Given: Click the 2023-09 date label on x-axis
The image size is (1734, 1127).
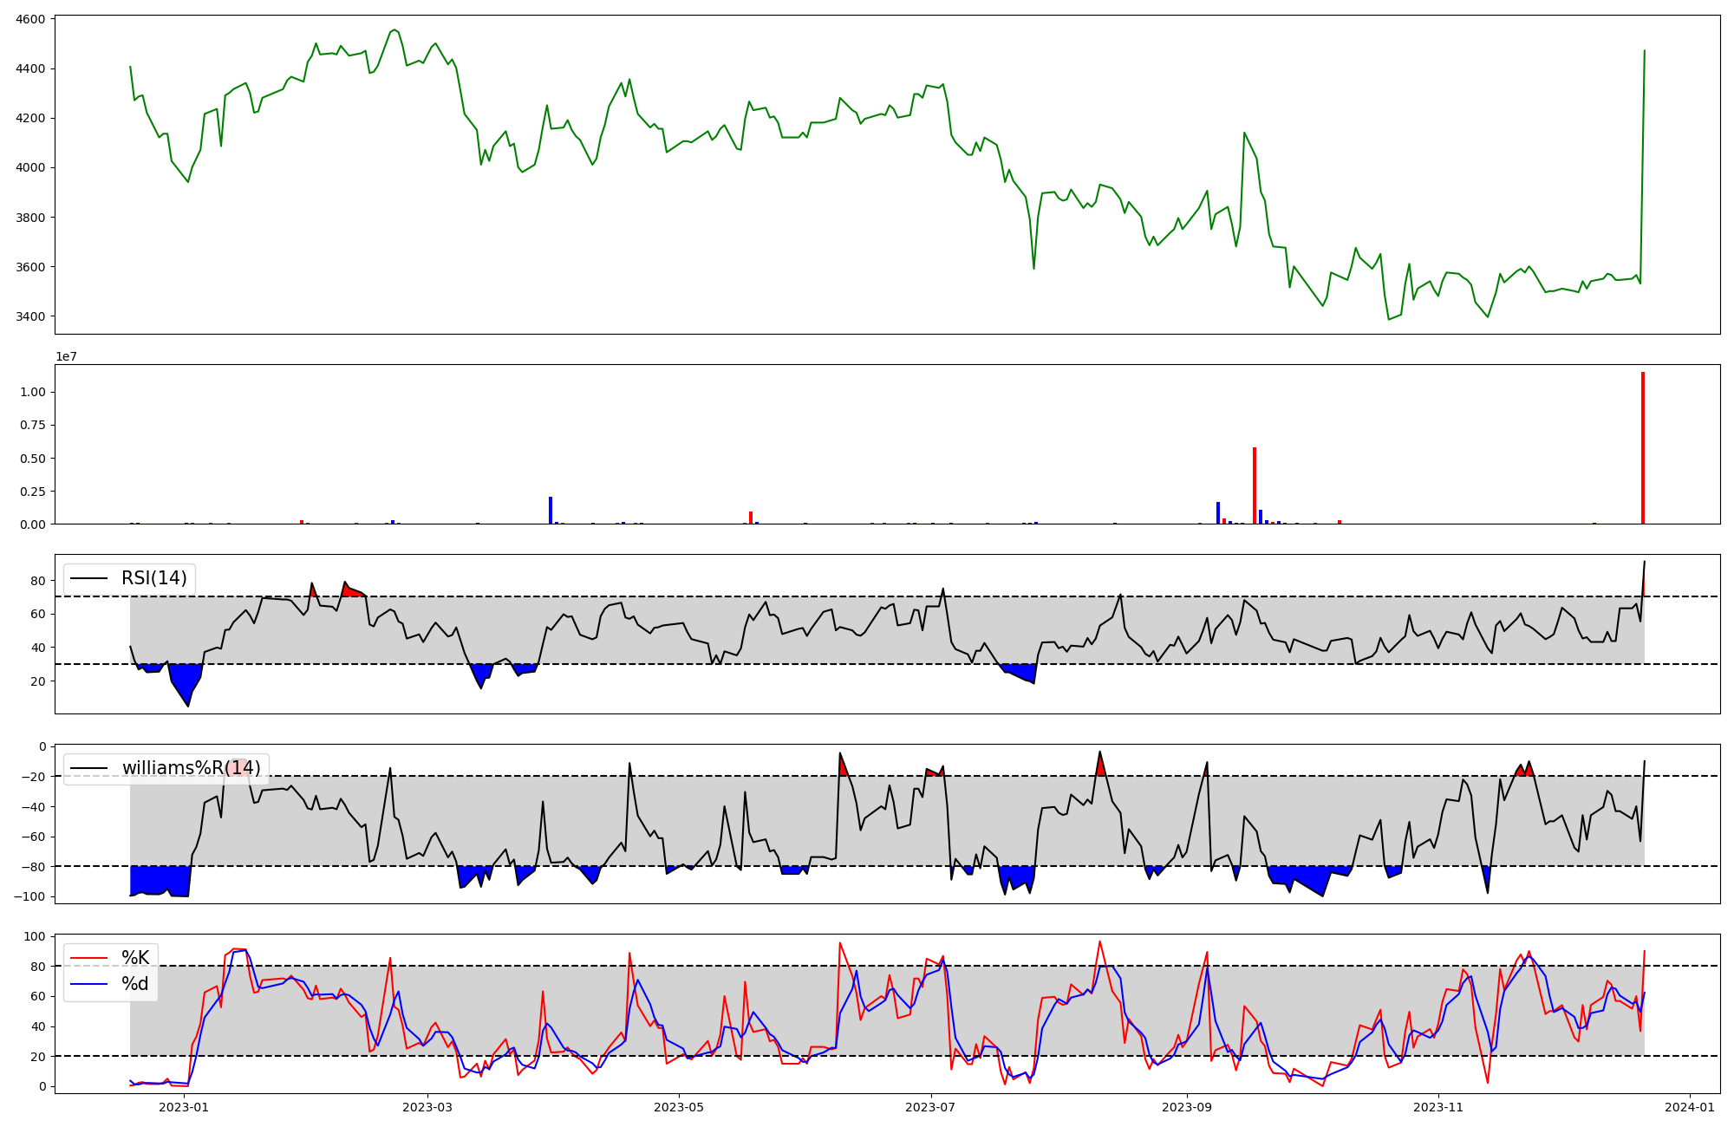Looking at the screenshot, I should click(x=1186, y=1107).
